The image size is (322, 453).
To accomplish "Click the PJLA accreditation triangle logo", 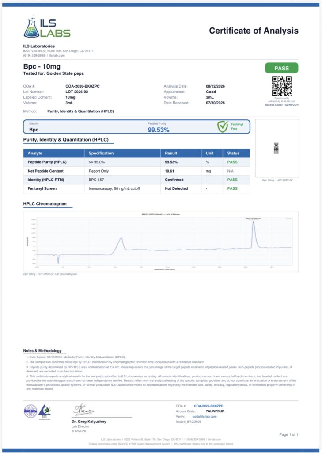I will tap(45, 411).
